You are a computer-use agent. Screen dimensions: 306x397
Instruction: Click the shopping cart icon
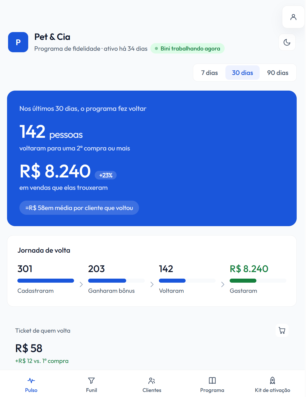coord(282,330)
